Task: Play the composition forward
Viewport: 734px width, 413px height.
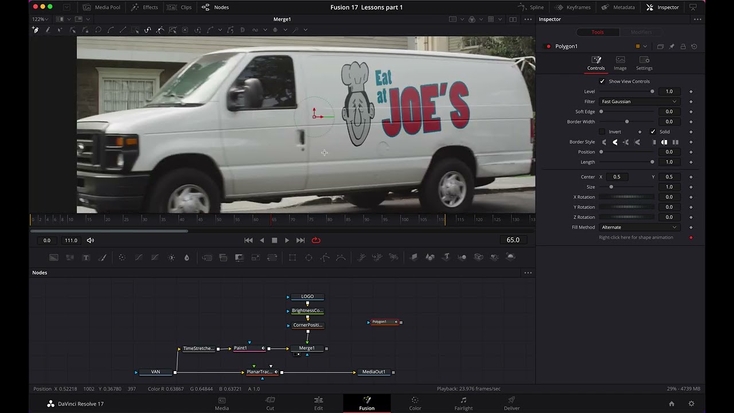Action: [x=287, y=240]
